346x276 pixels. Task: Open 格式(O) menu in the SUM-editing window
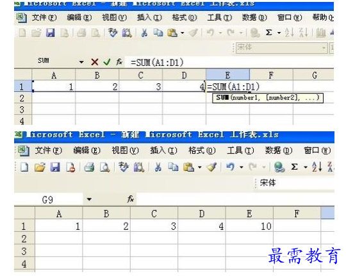pos(185,17)
